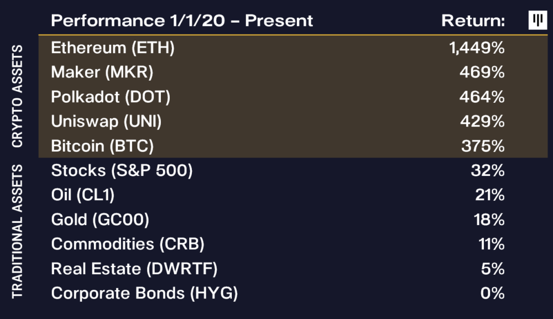
Task: Click the vertical TRADITIONAL ASSETS label
Action: [x=17, y=231]
